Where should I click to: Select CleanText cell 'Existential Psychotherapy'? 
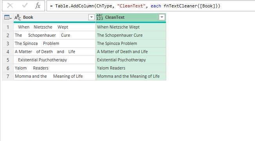pos(131,60)
